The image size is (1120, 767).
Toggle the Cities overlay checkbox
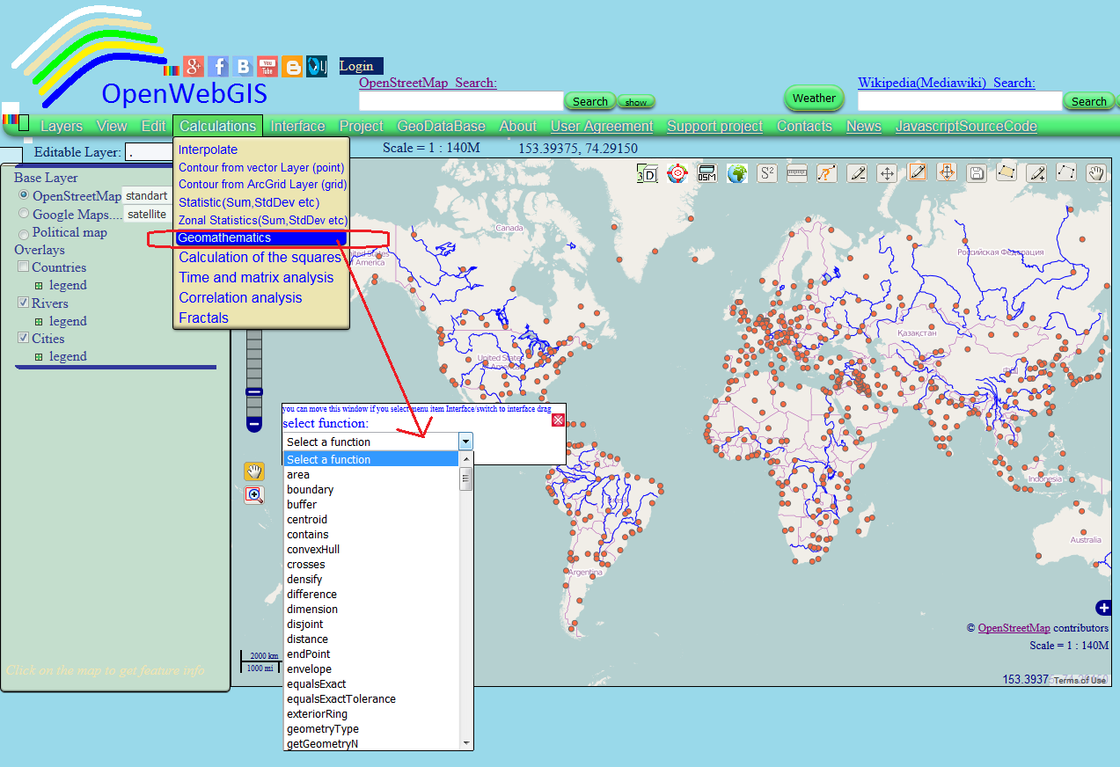pos(24,338)
